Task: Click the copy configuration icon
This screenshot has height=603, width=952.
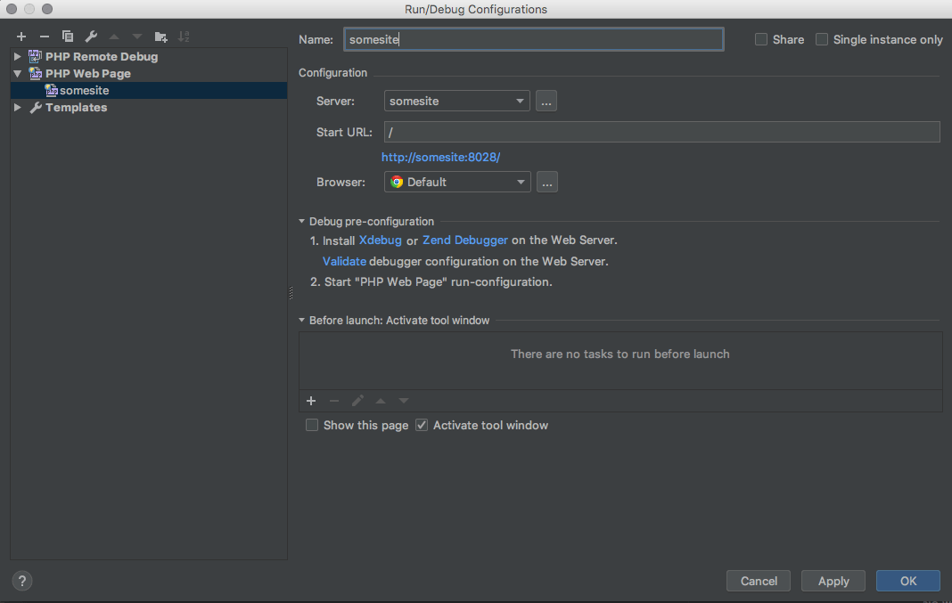Action: (68, 37)
